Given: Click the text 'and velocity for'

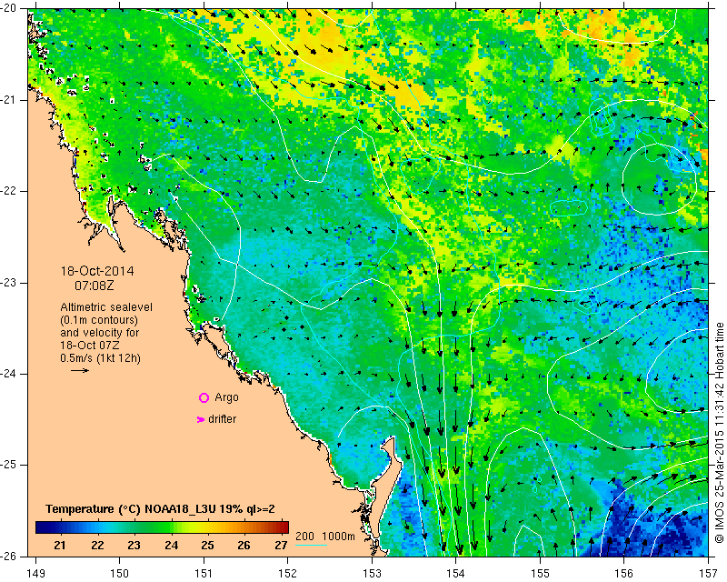Looking at the screenshot, I should tap(100, 333).
